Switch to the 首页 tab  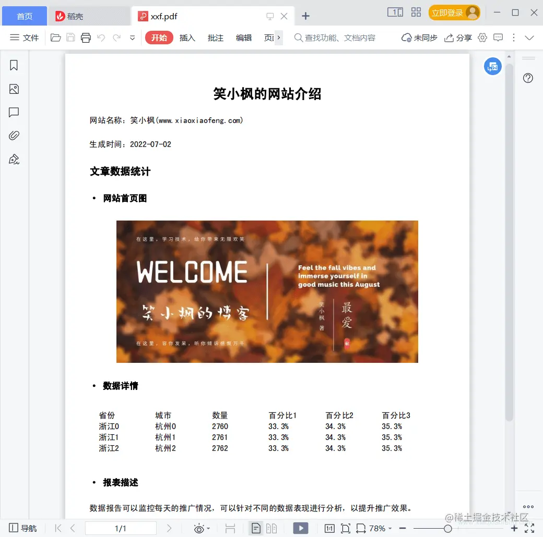point(25,16)
